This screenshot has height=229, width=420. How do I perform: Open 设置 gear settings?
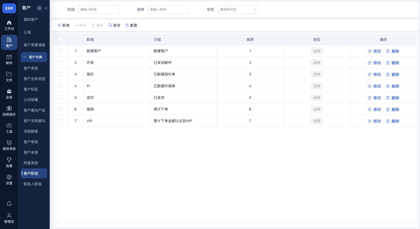(x=9, y=180)
